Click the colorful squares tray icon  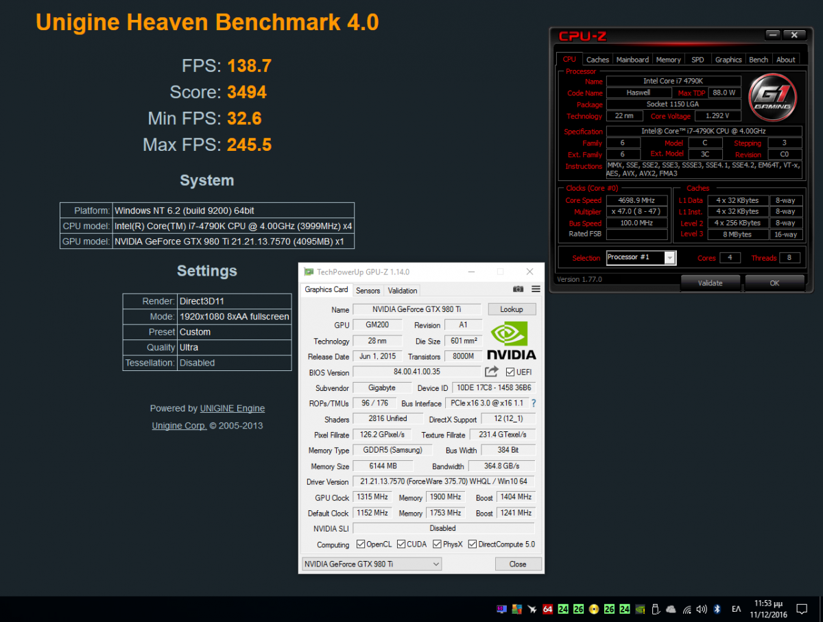click(x=517, y=609)
